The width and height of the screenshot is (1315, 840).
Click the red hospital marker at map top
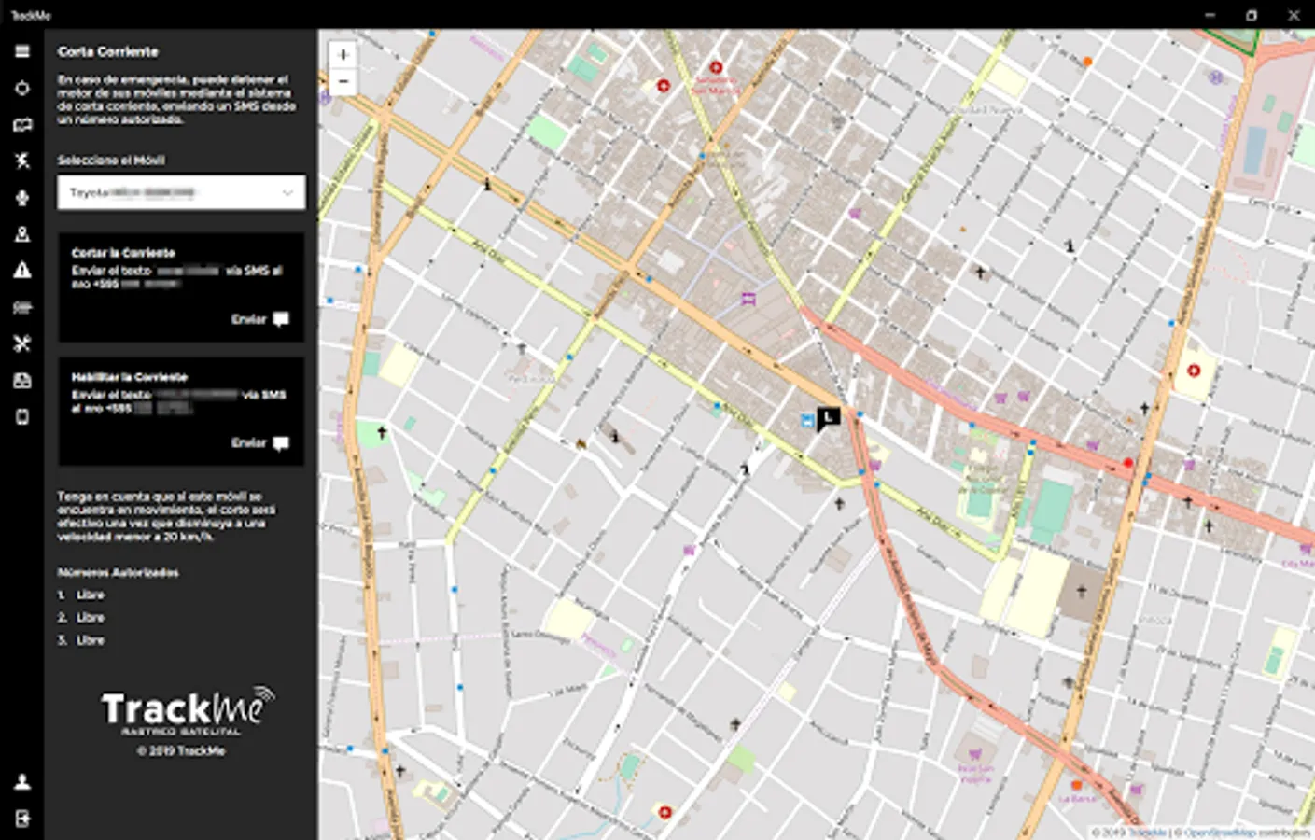716,68
